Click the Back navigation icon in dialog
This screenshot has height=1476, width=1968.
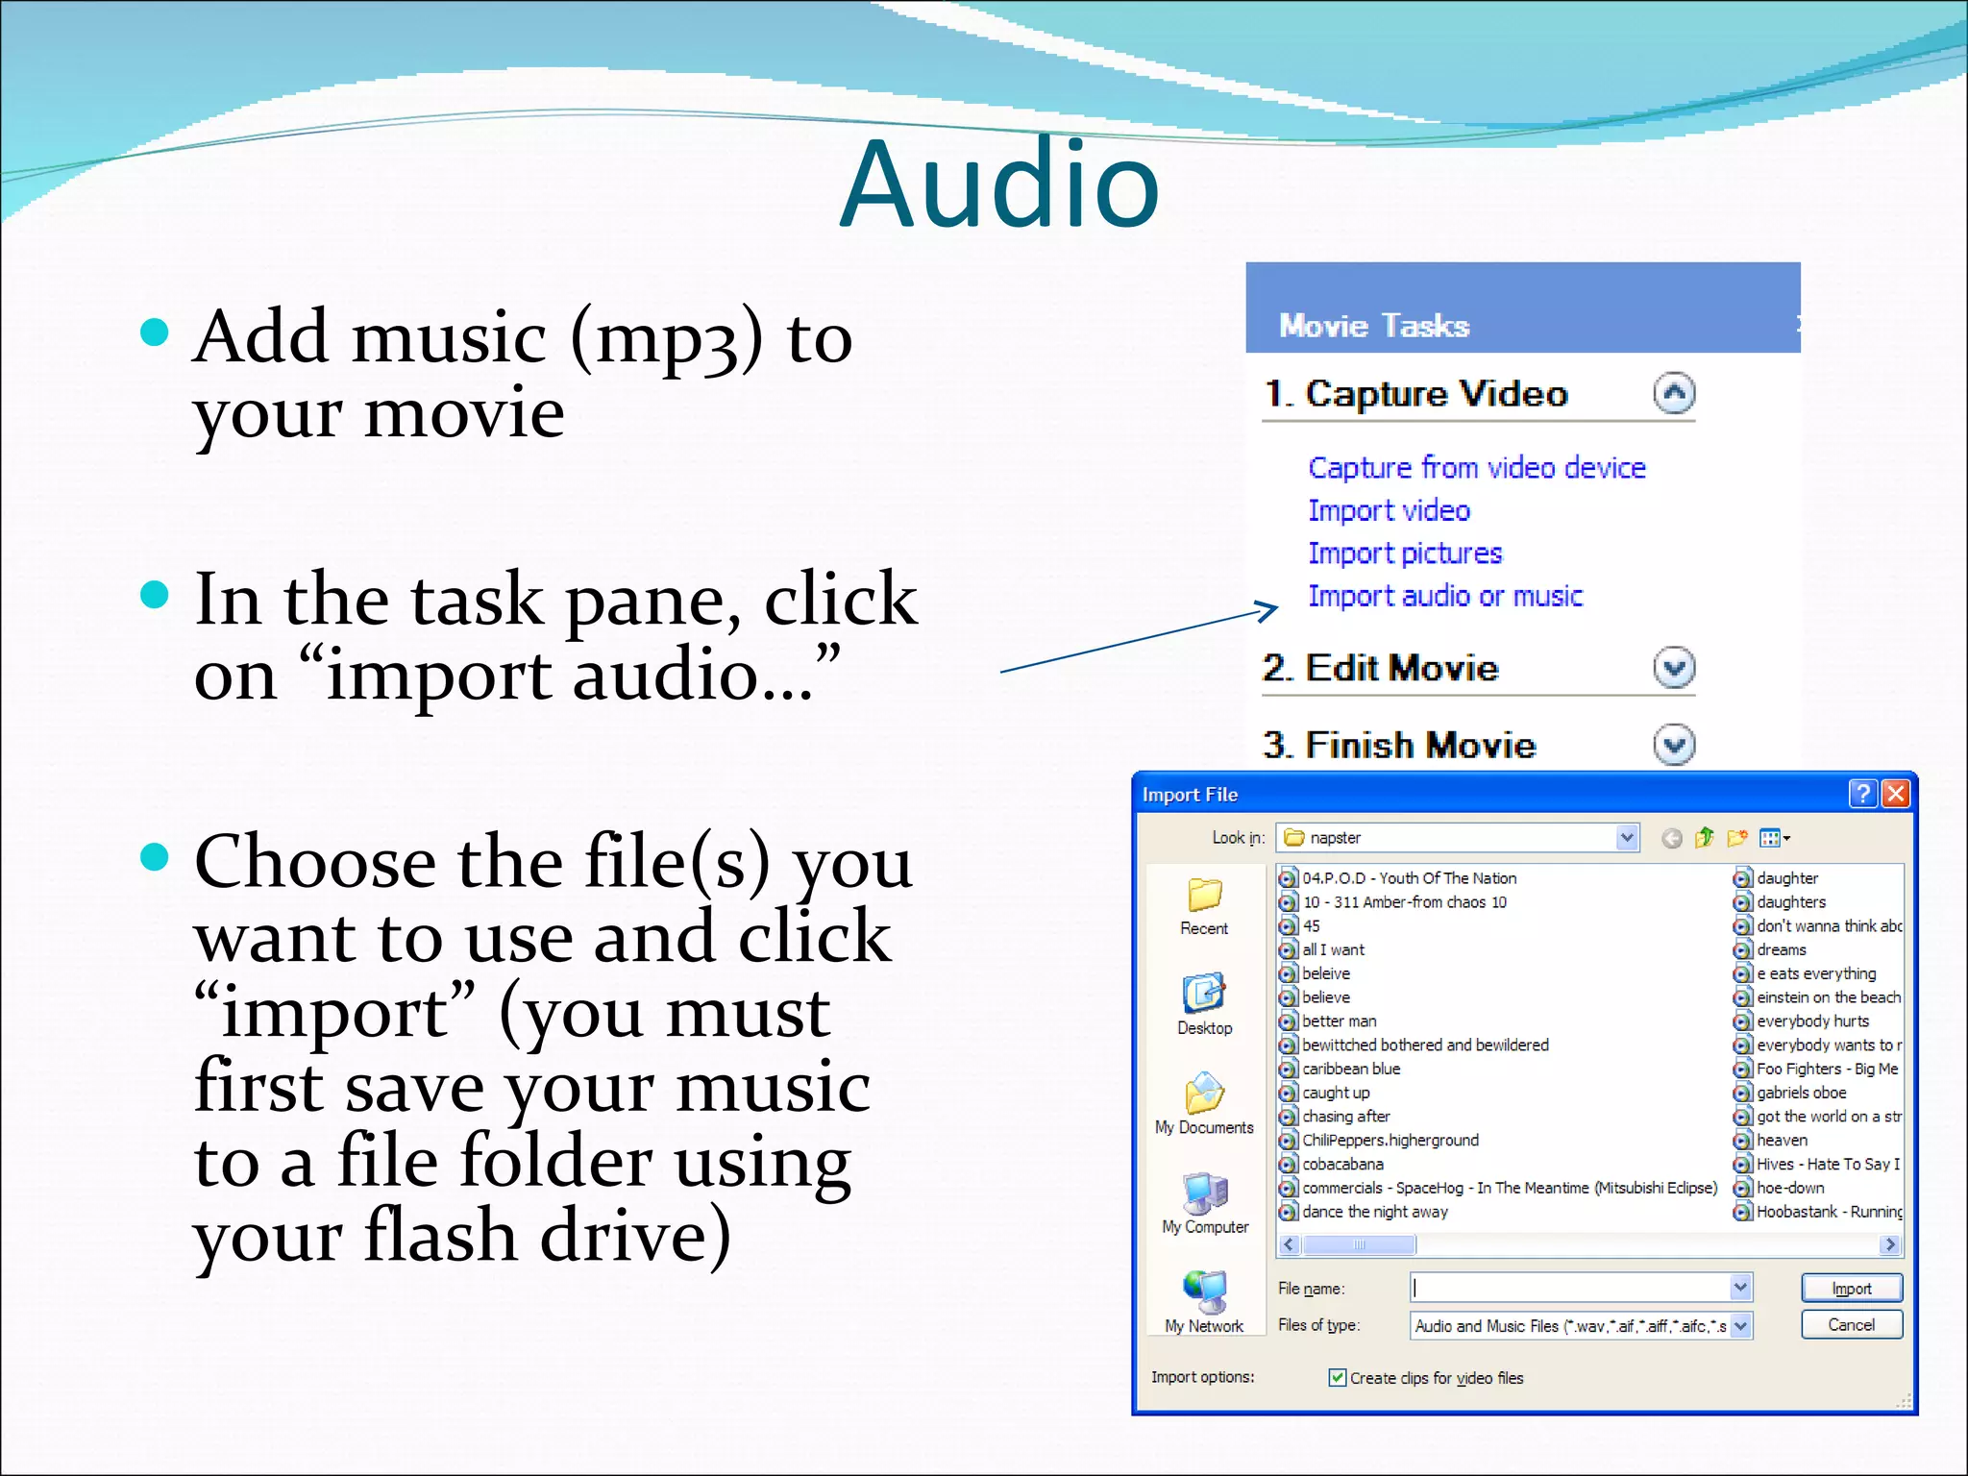1672,838
